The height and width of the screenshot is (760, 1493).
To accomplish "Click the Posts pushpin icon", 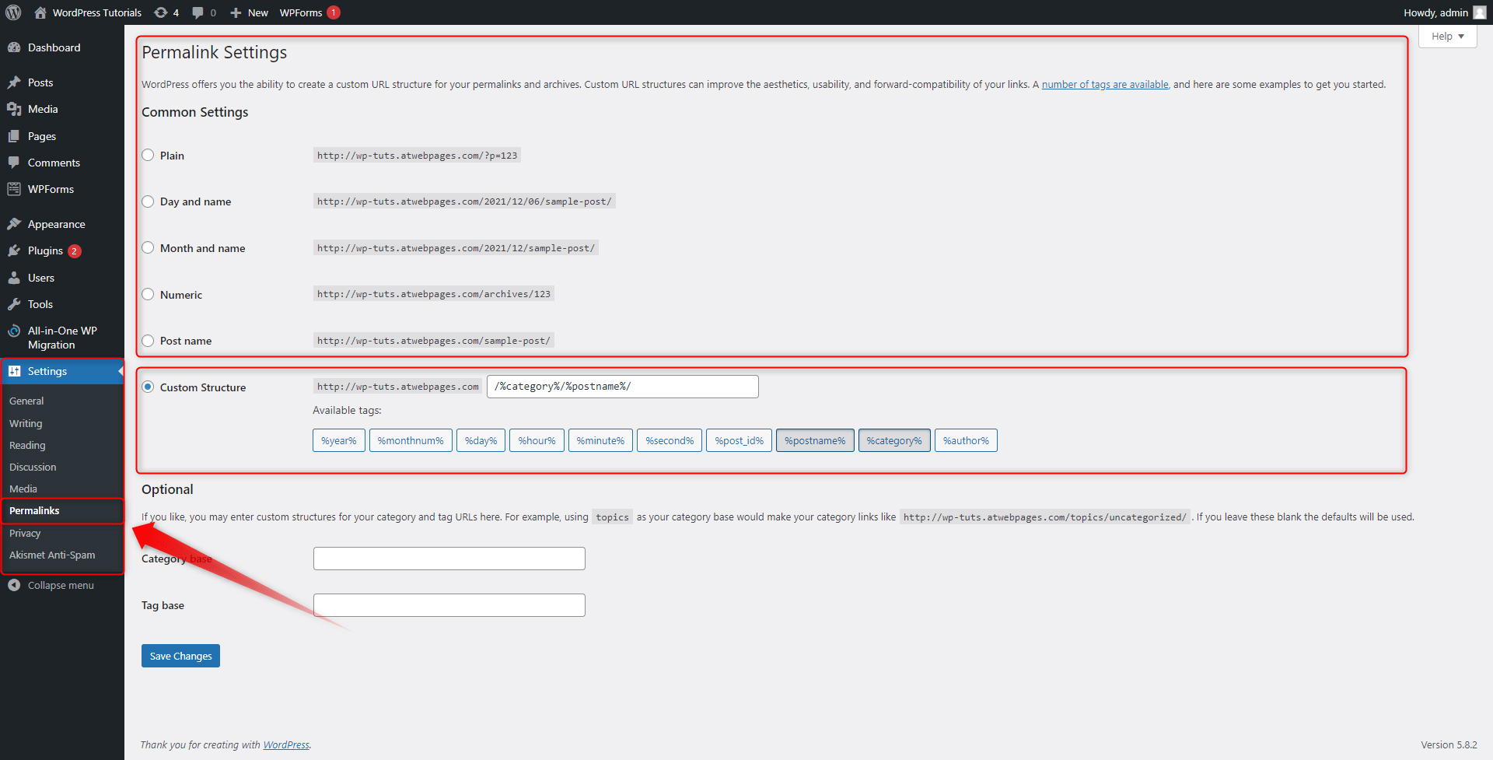I will pyautogui.click(x=14, y=82).
